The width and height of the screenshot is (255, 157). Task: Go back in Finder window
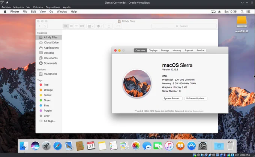(x=39, y=26)
